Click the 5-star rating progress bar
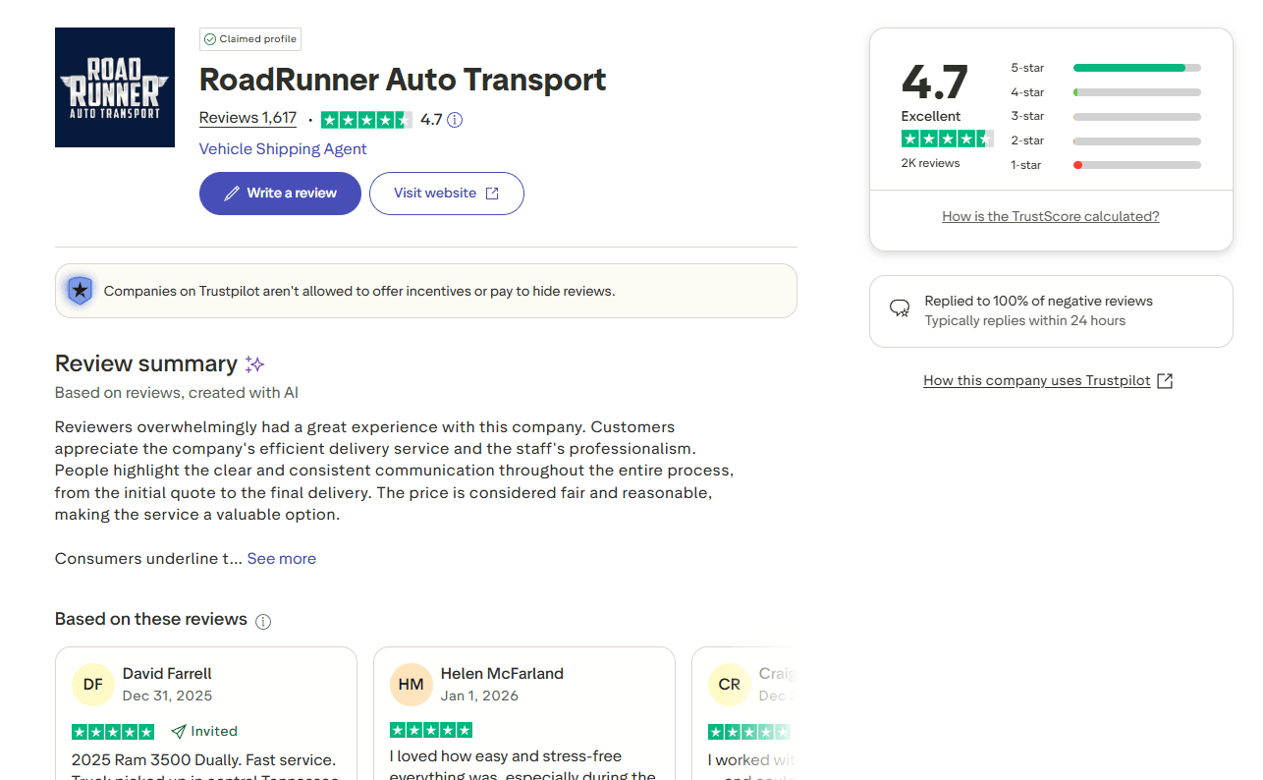The width and height of the screenshot is (1263, 780). coord(1136,68)
